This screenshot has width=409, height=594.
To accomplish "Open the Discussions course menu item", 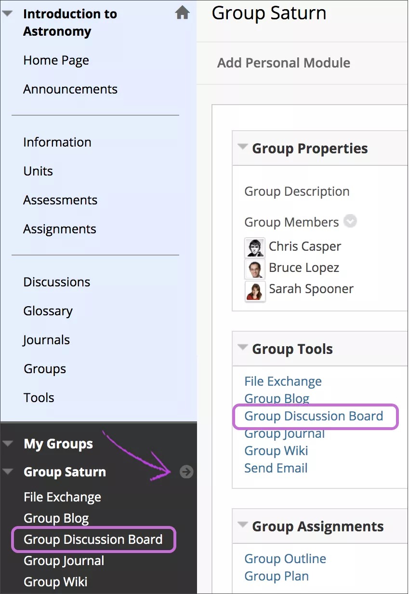I will tap(56, 282).
